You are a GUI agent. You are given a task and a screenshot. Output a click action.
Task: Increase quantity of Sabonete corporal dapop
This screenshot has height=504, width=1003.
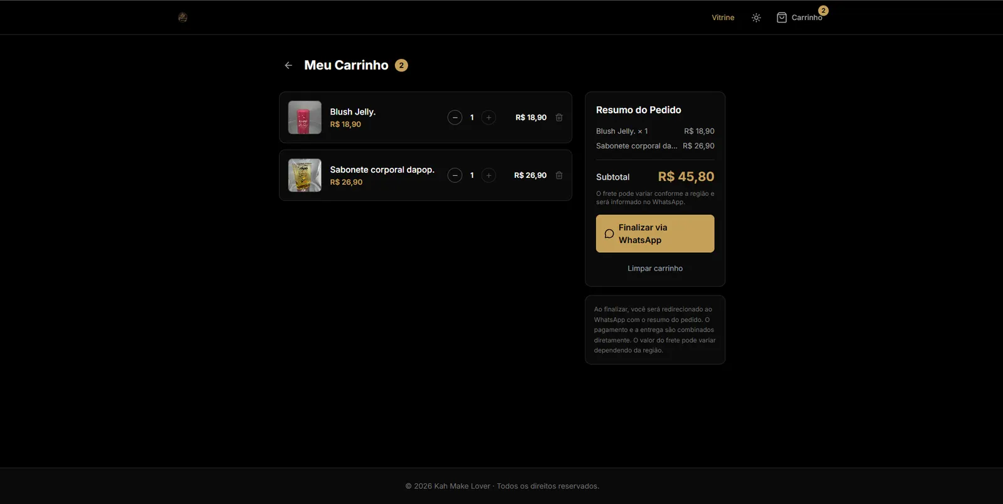489,175
